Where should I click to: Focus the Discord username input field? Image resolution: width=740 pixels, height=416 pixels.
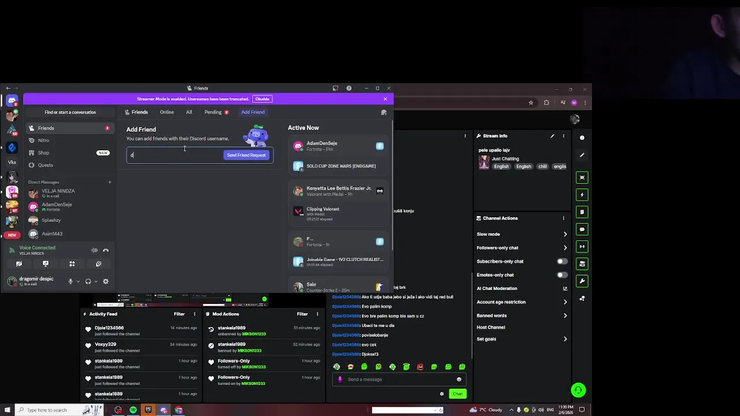pyautogui.click(x=175, y=155)
